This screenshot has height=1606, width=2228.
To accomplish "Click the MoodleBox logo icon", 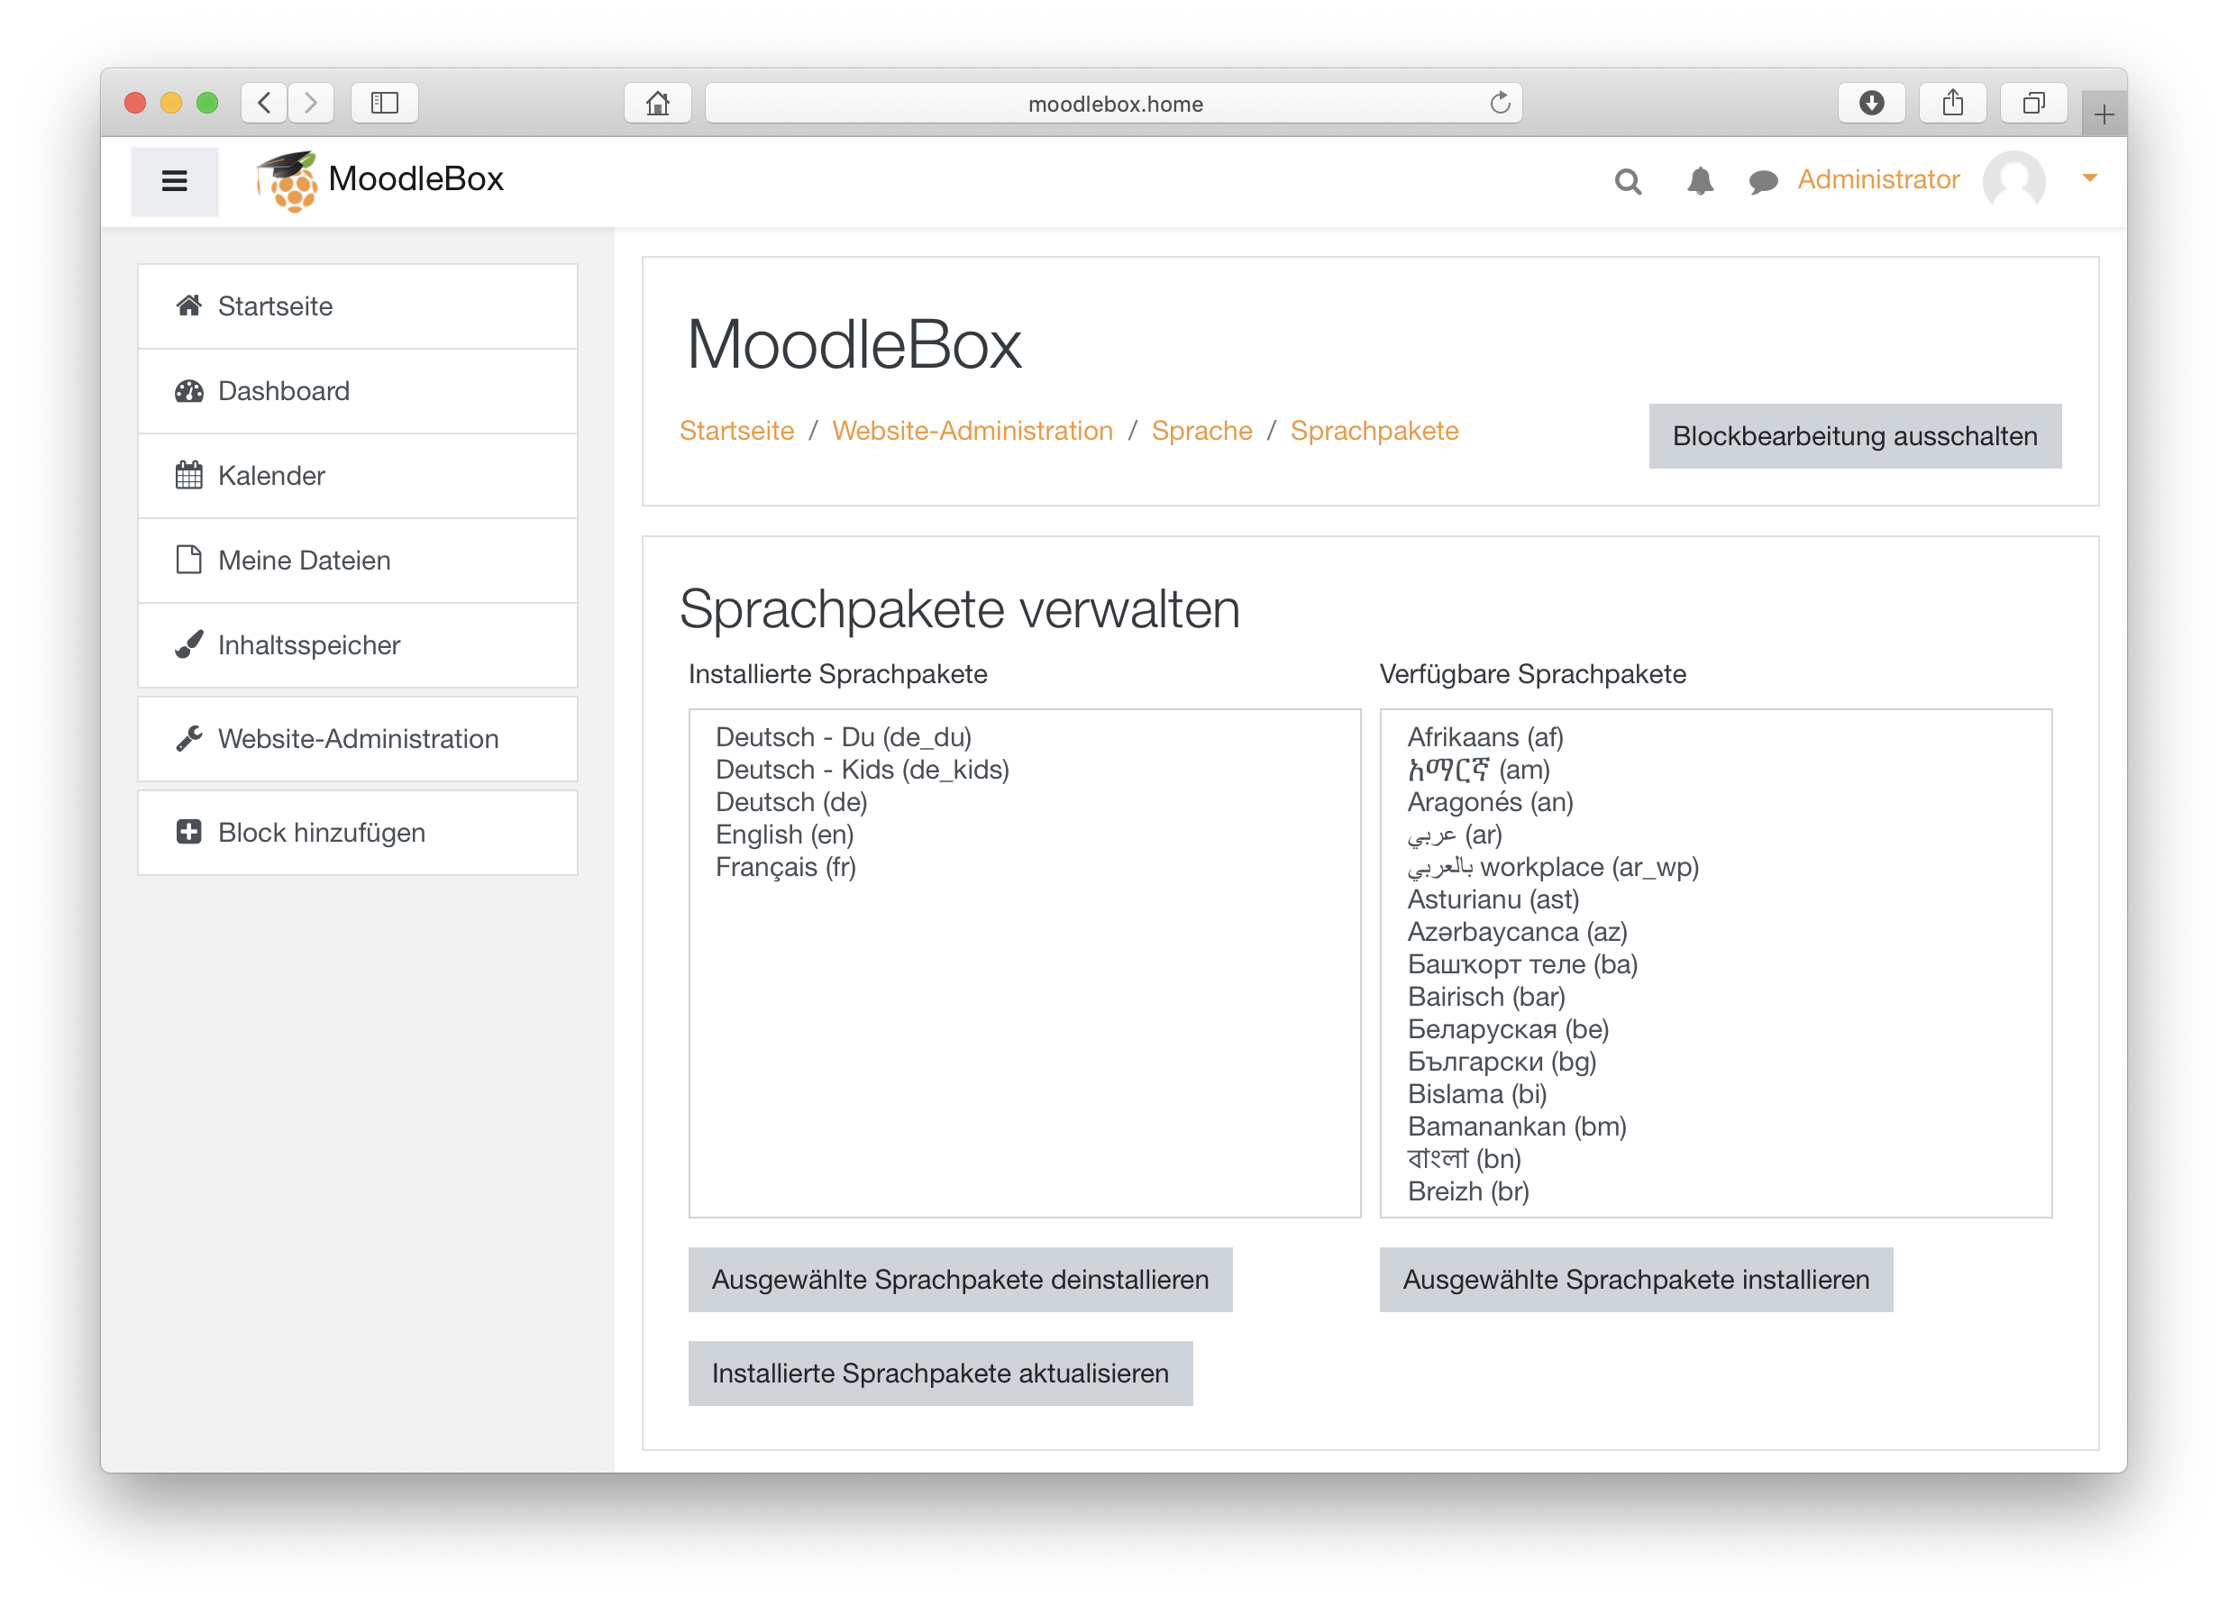I will click(x=287, y=181).
